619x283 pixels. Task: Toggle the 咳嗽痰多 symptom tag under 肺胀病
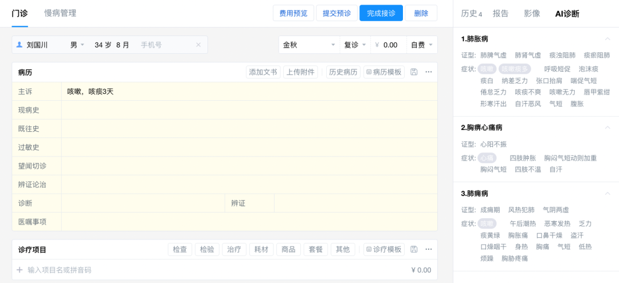pos(514,69)
